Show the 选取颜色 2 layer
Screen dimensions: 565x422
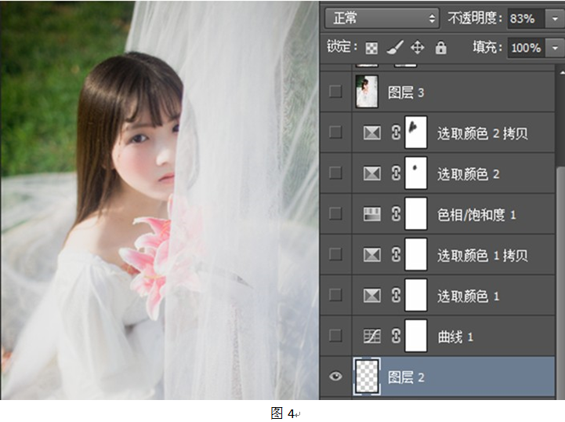(x=335, y=173)
